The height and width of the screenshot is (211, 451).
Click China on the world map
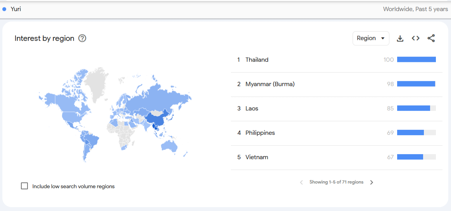157,119
